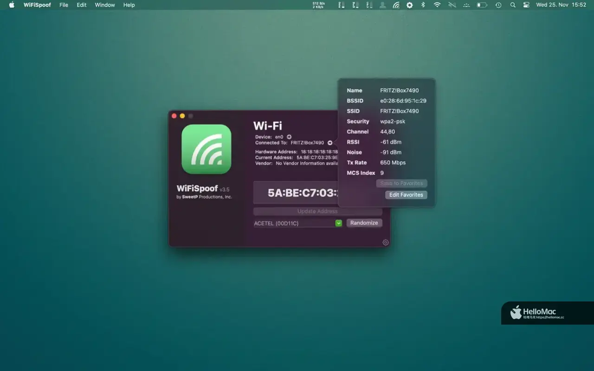Click the Tx Rate value 650 Mbps
Image resolution: width=594 pixels, height=371 pixels.
point(393,163)
